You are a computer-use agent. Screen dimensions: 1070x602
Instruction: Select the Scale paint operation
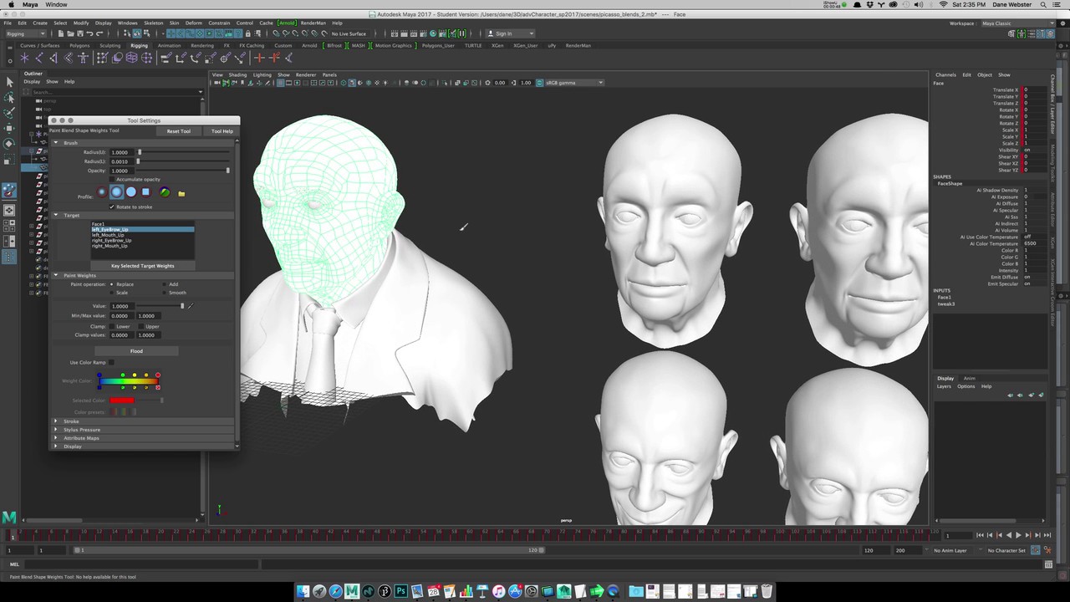112,293
